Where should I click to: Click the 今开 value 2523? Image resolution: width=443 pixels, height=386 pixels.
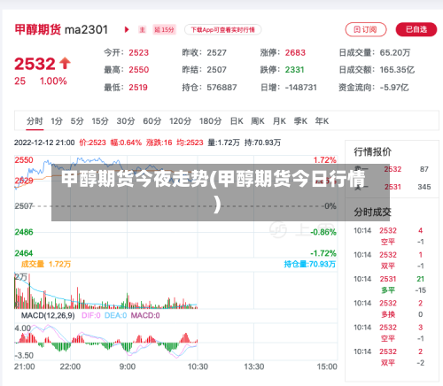(138, 52)
